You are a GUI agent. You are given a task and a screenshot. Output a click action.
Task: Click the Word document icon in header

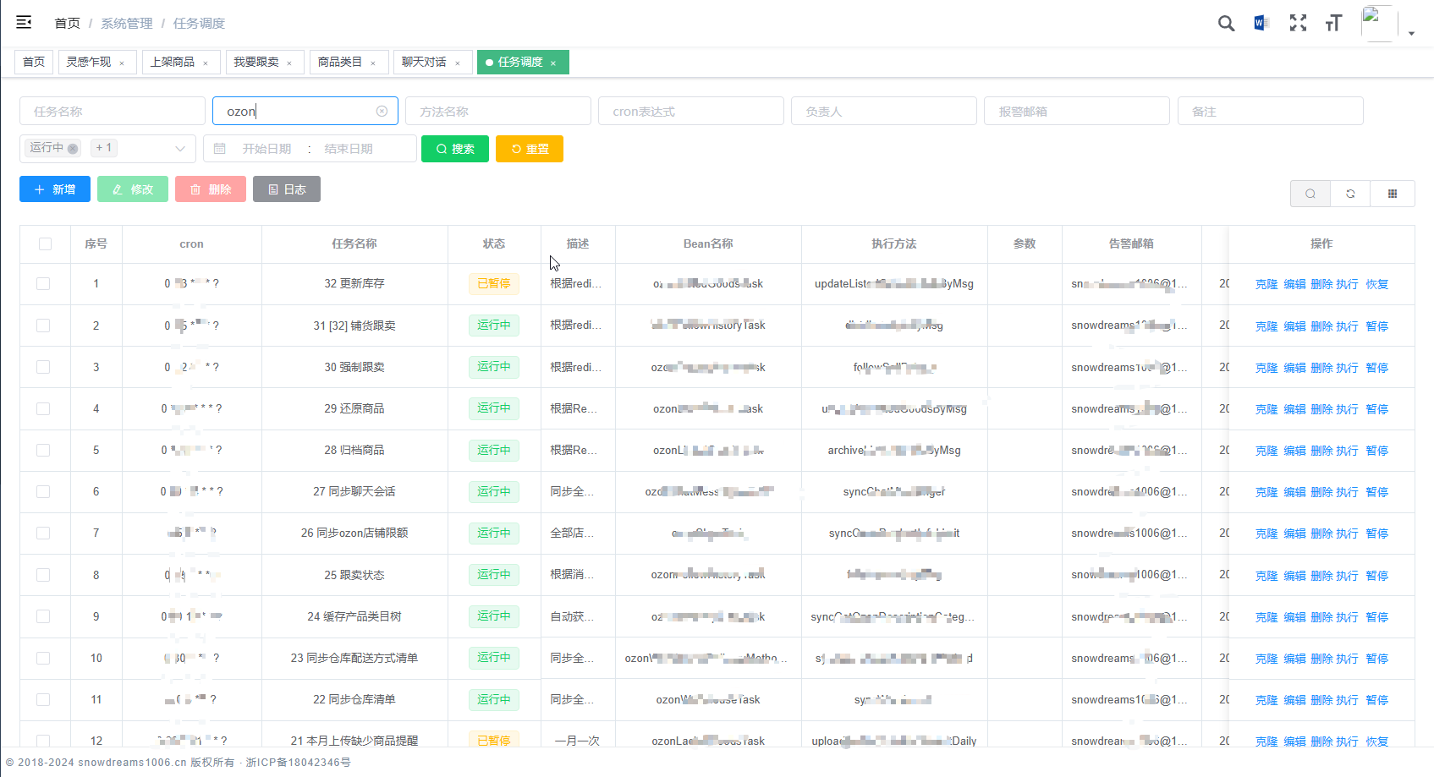(1261, 24)
